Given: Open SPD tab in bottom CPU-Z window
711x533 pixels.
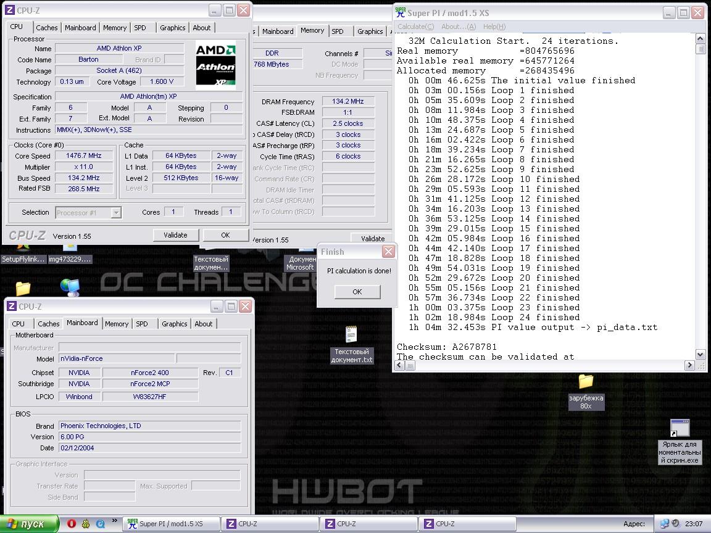Looking at the screenshot, I should pyautogui.click(x=142, y=324).
